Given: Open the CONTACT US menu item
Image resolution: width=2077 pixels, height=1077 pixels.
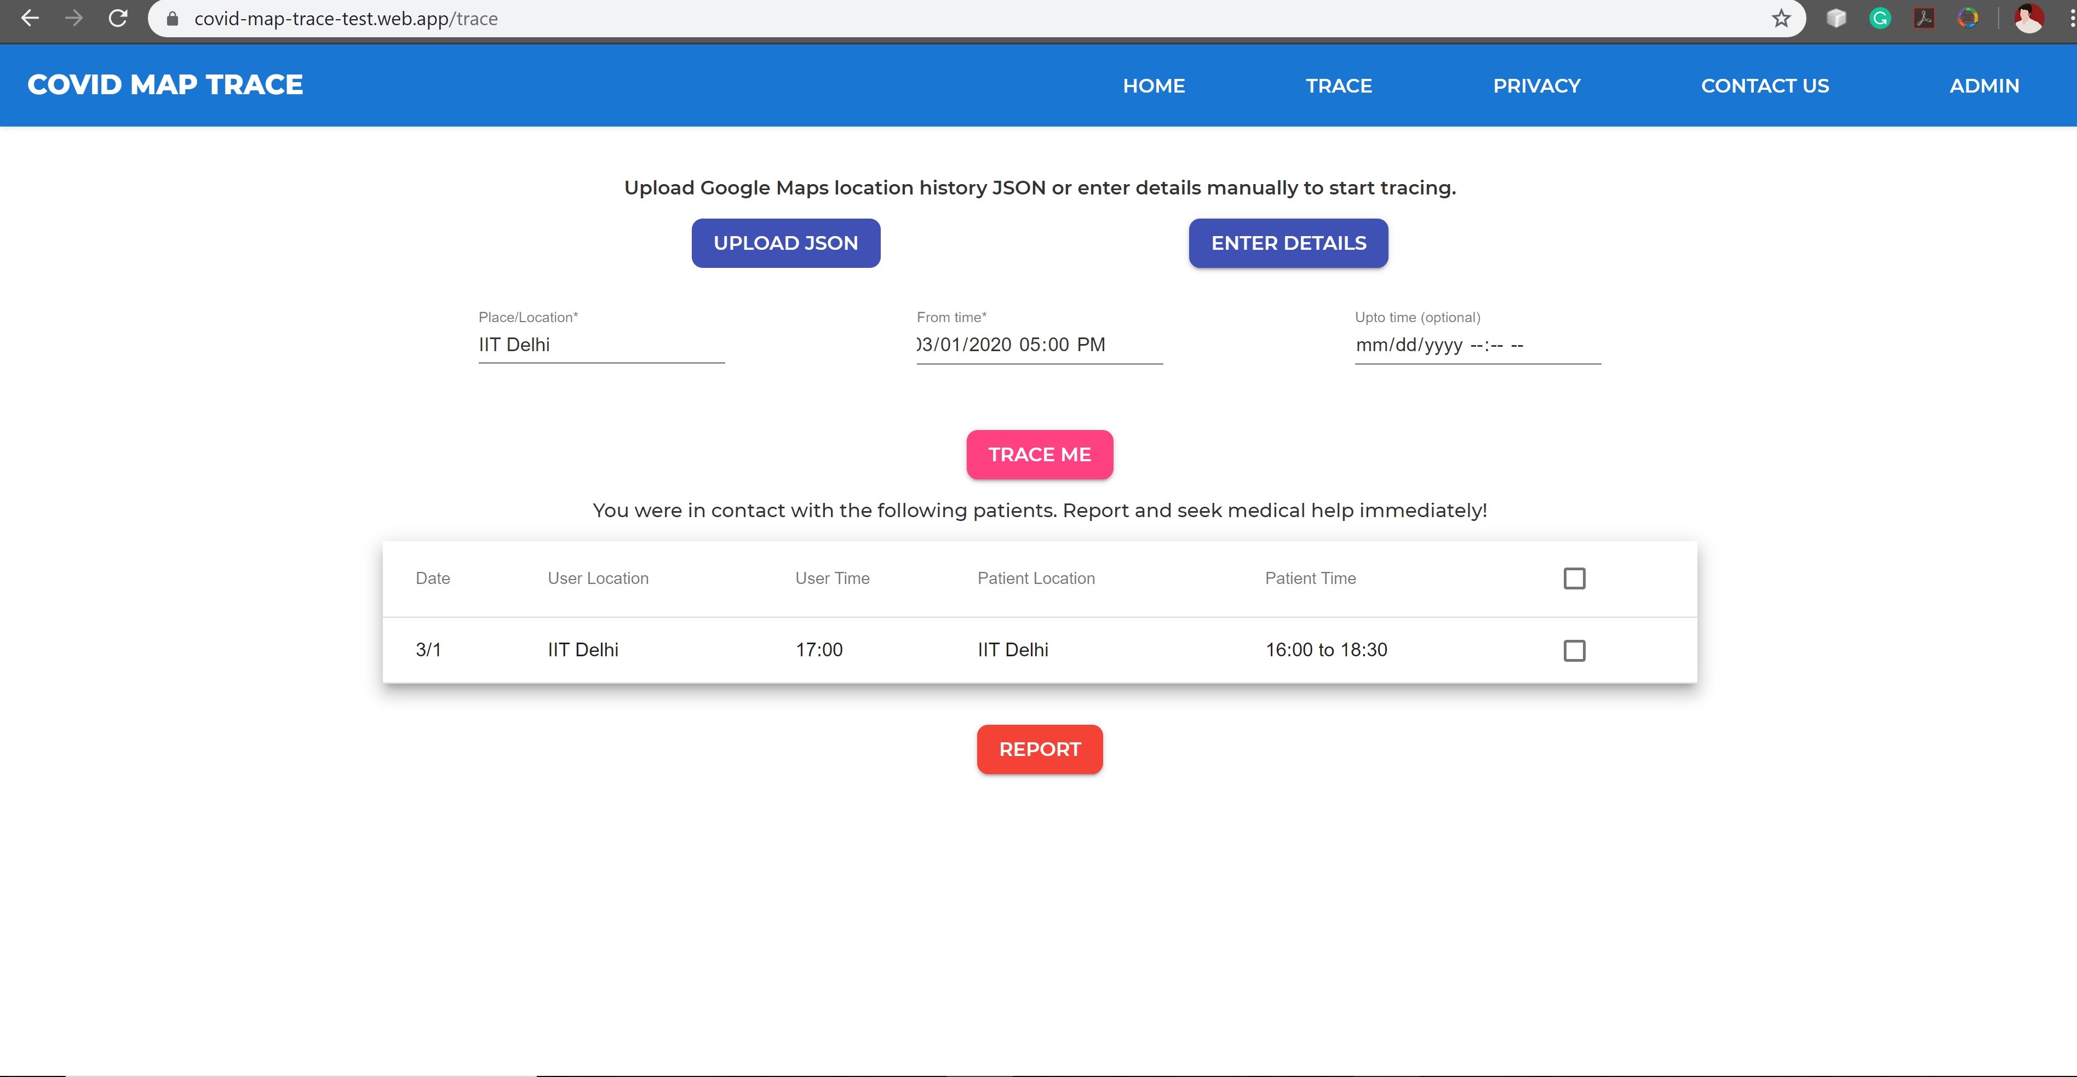Looking at the screenshot, I should coord(1764,85).
